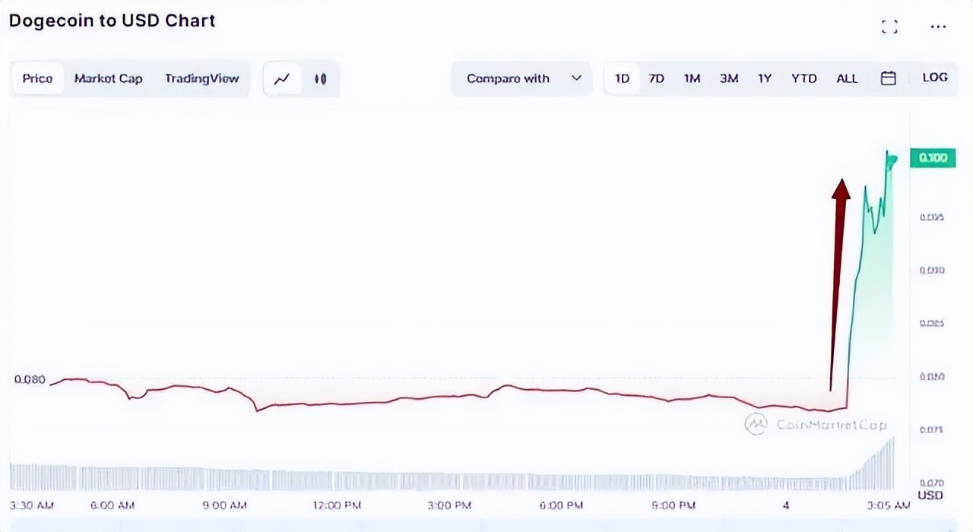Select 7D time range
This screenshot has height=532, width=973.
click(656, 78)
